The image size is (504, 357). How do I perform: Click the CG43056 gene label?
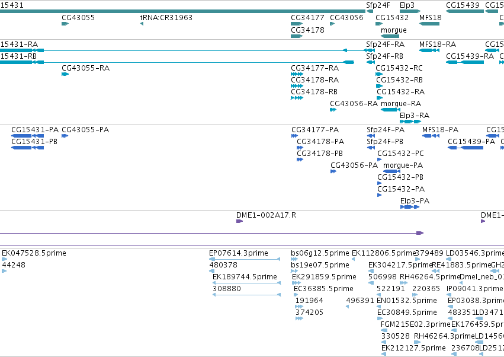346,17
